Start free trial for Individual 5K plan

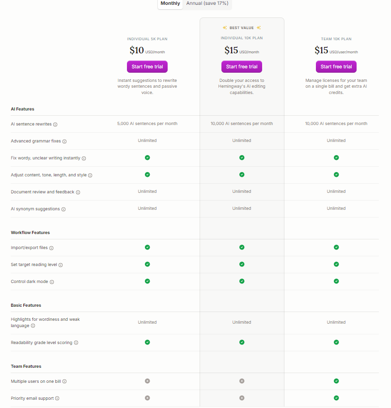click(x=147, y=66)
